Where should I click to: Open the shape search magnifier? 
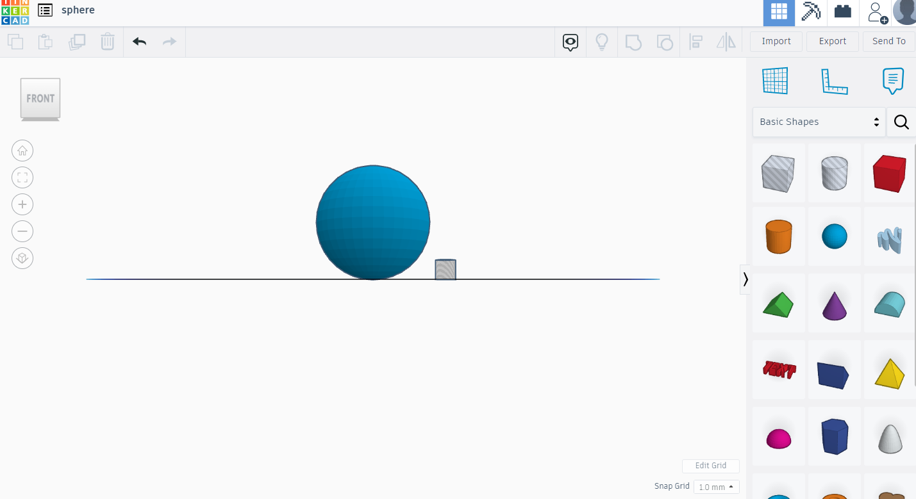(x=901, y=122)
